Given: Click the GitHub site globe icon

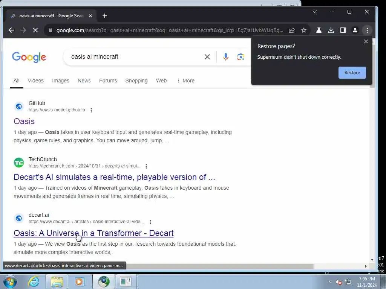Looking at the screenshot, I should pos(19,106).
